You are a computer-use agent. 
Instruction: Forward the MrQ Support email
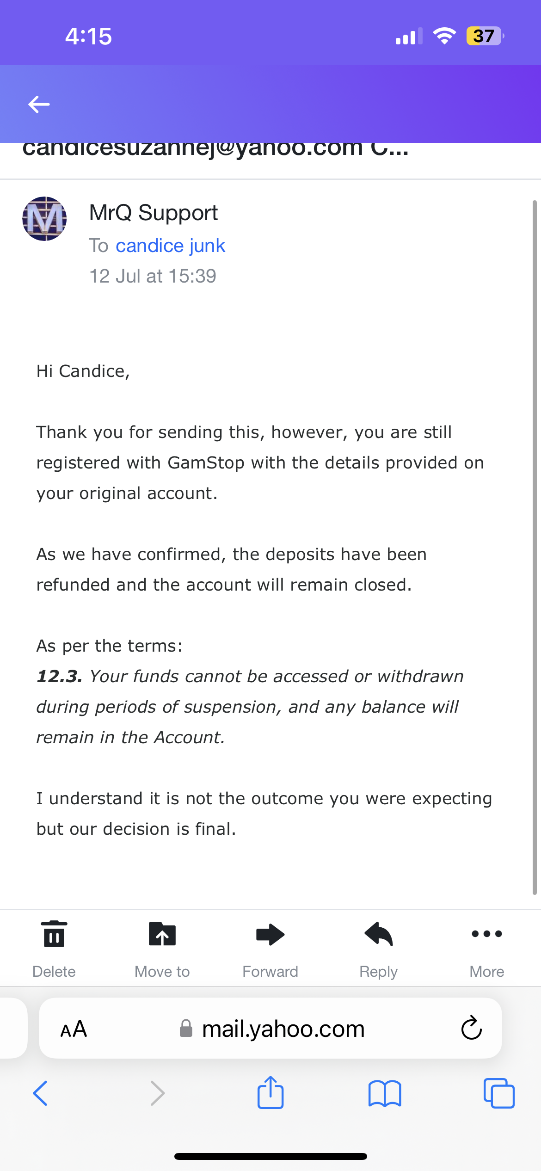tap(270, 934)
